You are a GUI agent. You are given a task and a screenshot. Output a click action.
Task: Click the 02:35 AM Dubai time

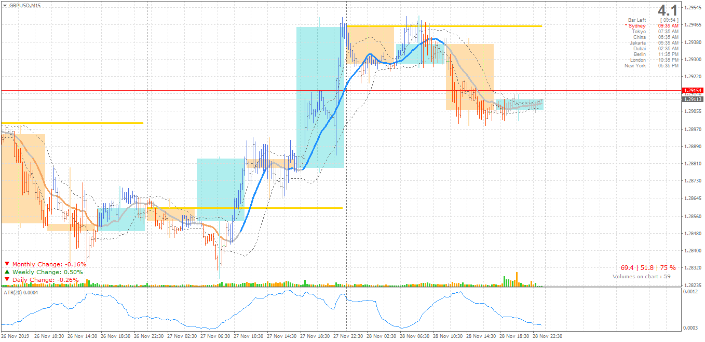[668, 49]
